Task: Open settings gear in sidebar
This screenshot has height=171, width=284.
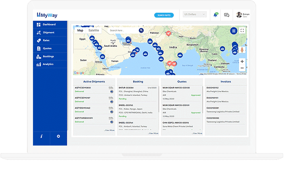Action: 58,136
